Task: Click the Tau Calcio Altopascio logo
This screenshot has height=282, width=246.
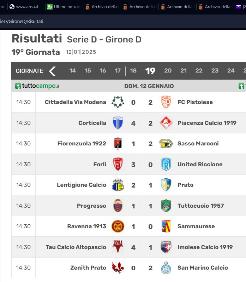Action: 118,247
